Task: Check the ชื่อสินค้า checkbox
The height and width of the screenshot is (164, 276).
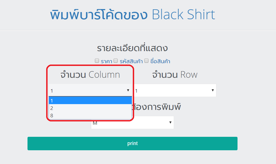Action: pos(147,61)
